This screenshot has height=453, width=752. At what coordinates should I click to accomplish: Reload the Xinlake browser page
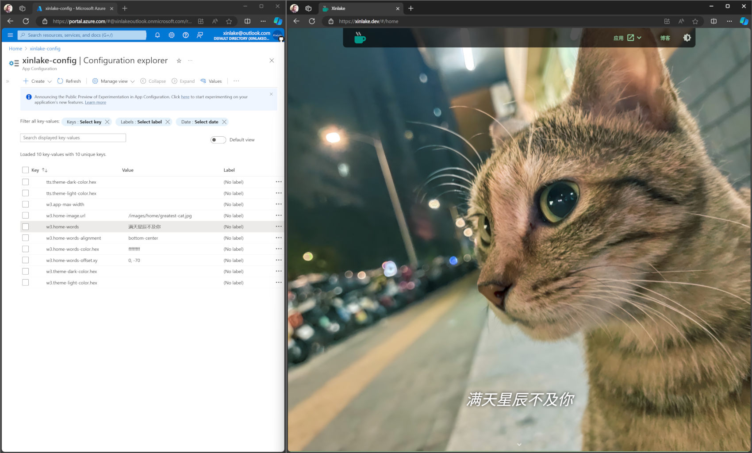click(x=312, y=21)
